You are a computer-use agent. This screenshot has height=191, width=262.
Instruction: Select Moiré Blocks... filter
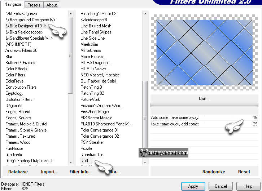(x=93, y=57)
